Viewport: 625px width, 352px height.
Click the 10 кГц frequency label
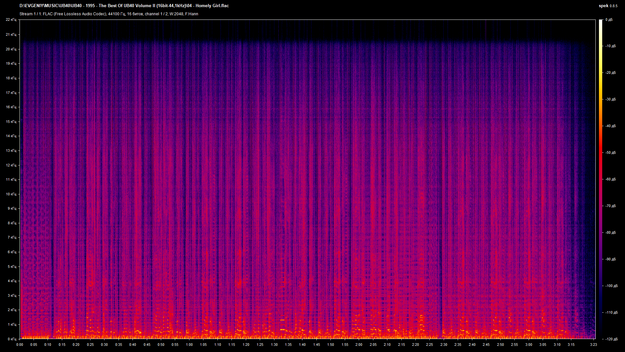[11, 194]
